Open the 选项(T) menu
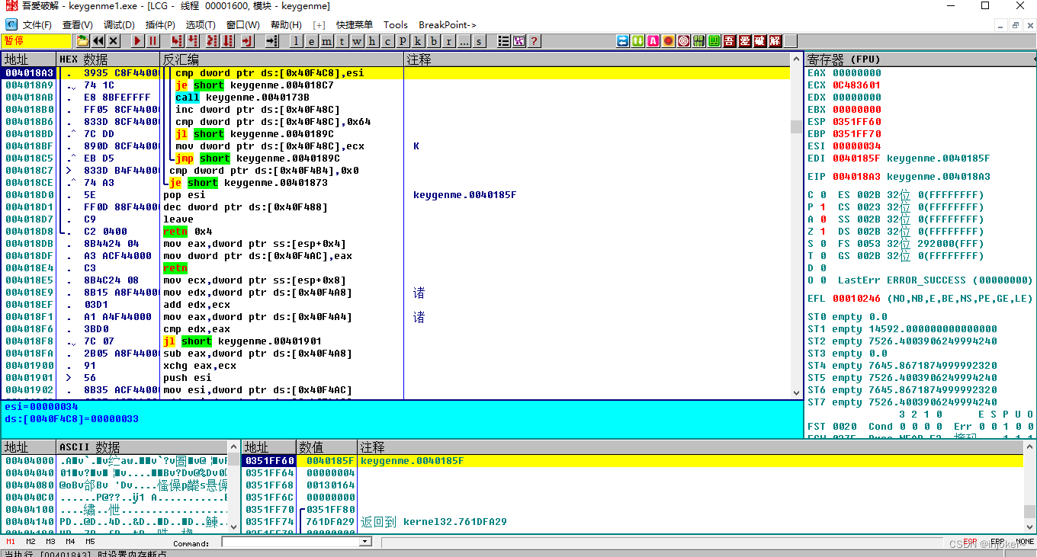This screenshot has width=1037, height=557. tap(201, 25)
